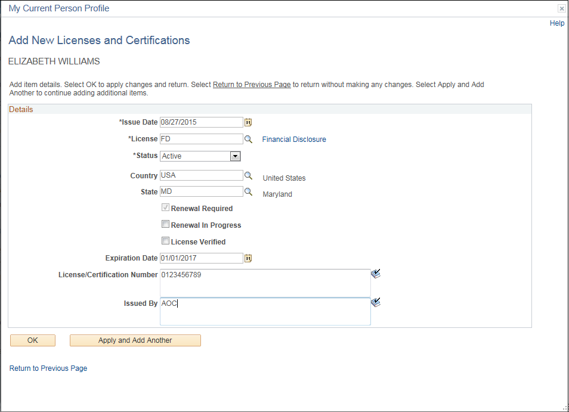Open the State lookup magnifier

248,192
